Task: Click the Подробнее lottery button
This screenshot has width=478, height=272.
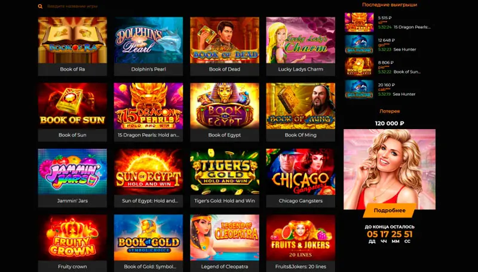Action: click(390, 210)
